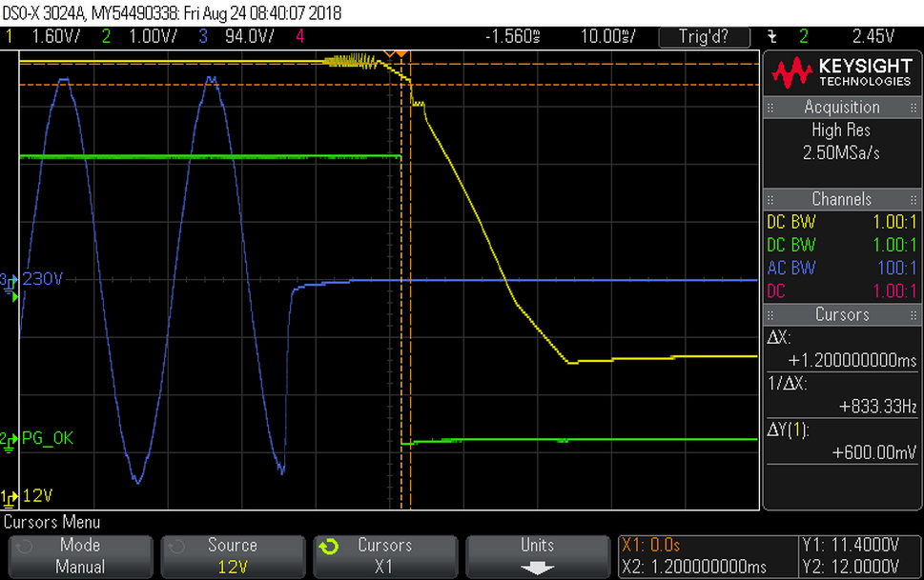Click the 1/ΔX value +833.33Hz

[878, 407]
